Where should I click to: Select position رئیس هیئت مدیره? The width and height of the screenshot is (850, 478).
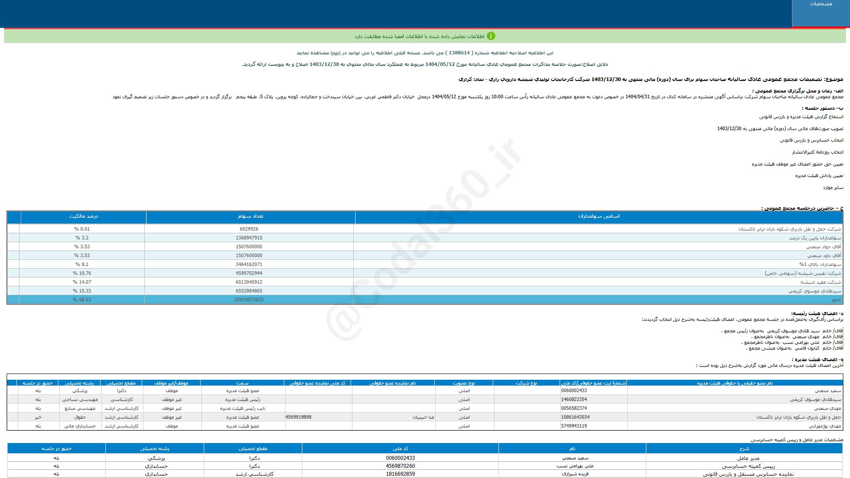tap(243, 400)
